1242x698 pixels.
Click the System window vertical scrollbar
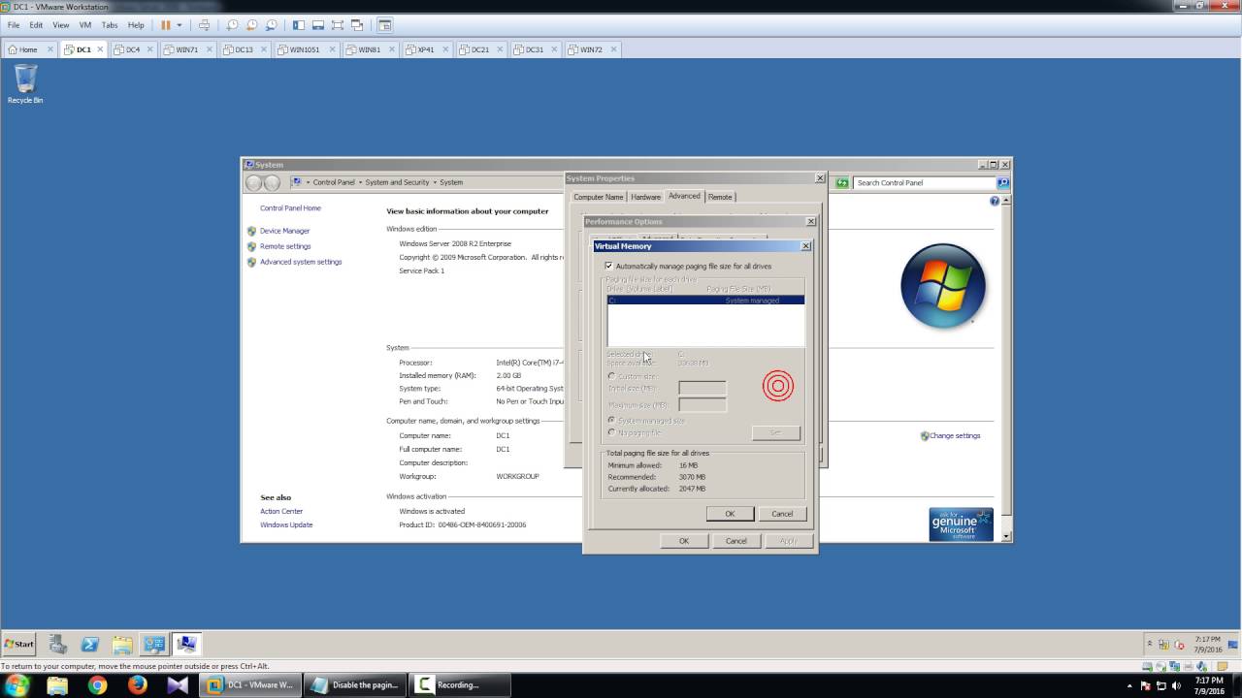click(1007, 368)
